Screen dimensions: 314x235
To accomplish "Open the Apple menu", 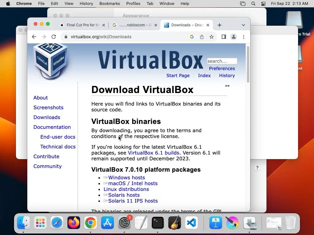I will [x=8, y=4].
